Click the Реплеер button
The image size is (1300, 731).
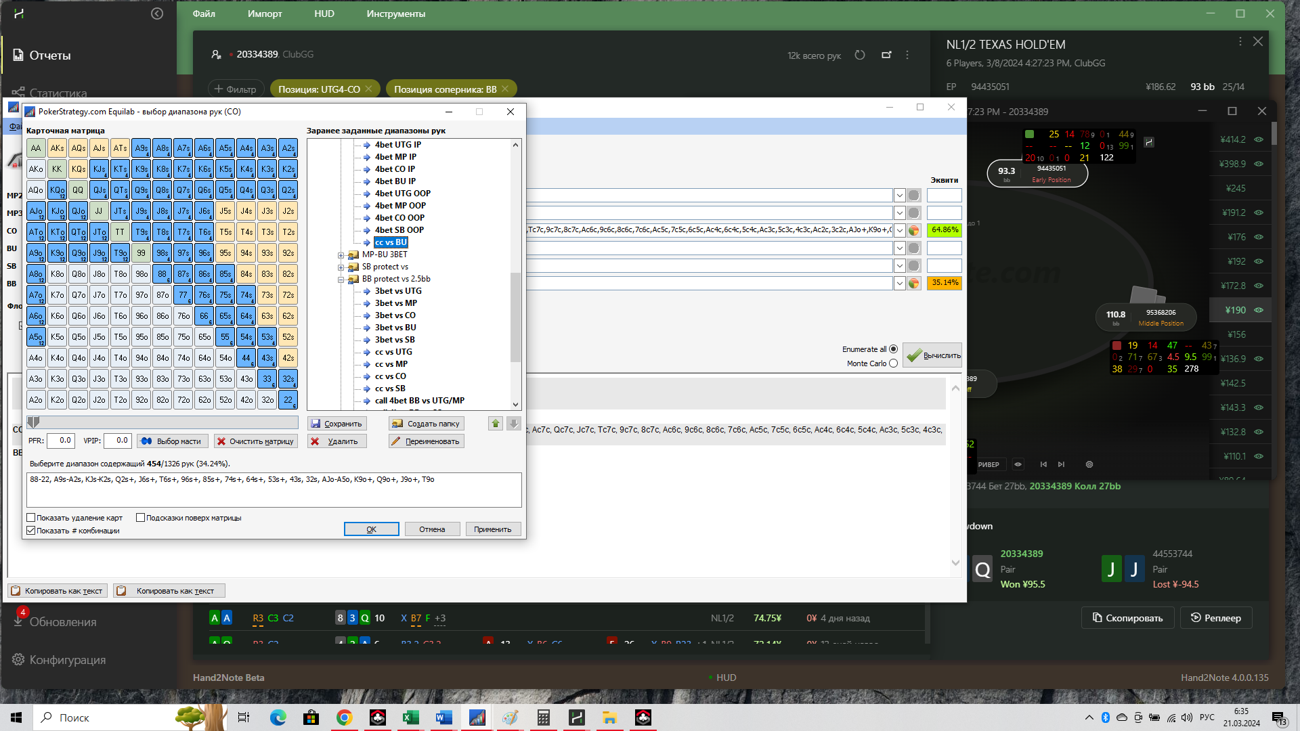click(x=1216, y=618)
